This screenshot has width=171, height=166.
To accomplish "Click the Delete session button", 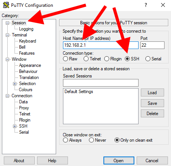I will [152, 114].
